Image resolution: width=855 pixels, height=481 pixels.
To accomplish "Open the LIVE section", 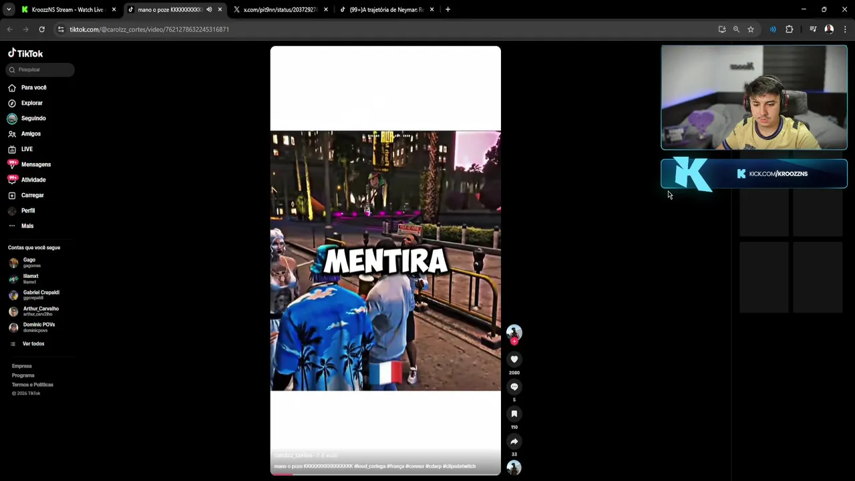I will (27, 149).
